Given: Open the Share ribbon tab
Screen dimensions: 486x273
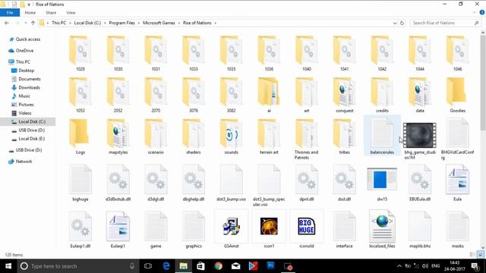Looking at the screenshot, I should tap(51, 13).
